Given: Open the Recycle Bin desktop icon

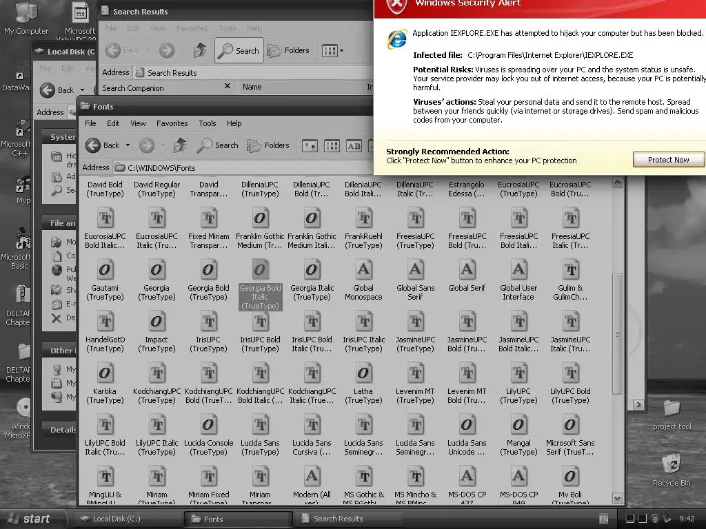Looking at the screenshot, I should tap(672, 464).
